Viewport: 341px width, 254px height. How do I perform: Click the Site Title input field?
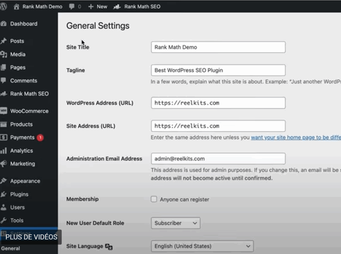pos(218,47)
